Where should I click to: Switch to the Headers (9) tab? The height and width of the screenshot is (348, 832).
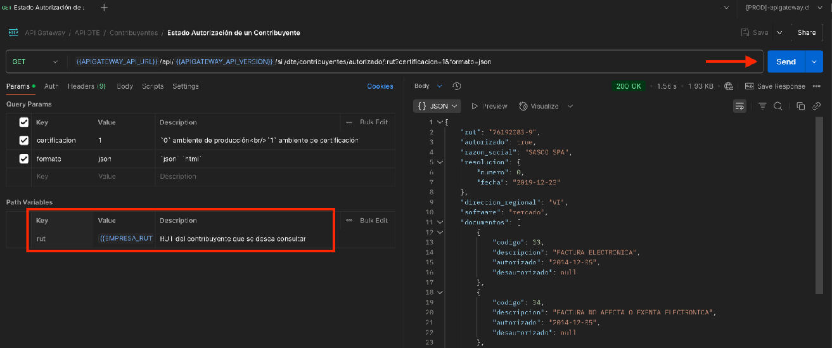86,86
